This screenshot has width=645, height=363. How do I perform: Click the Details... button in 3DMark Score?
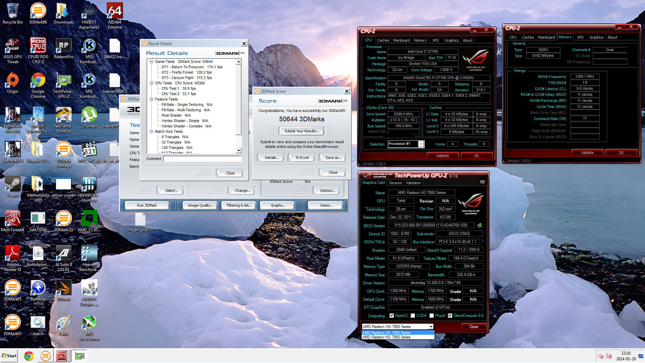(x=272, y=158)
